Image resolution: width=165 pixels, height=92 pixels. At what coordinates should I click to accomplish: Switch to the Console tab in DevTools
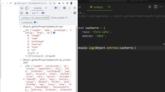pos(37,8)
